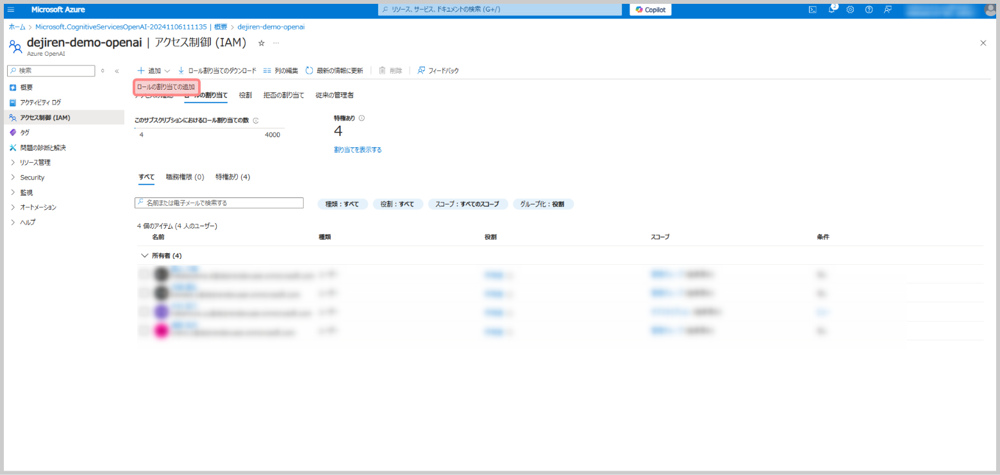Sort by the 種類 column header

coord(324,237)
